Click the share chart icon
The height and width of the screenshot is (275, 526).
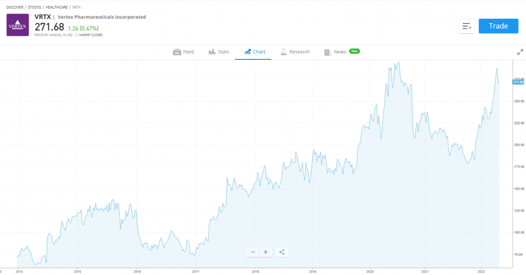282,252
